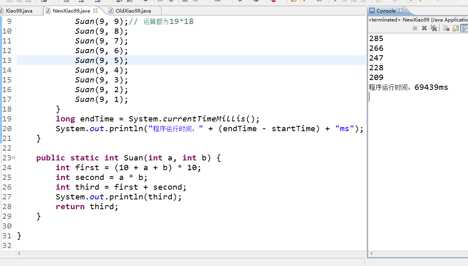Toggle Scroll Lock in the Console
This screenshot has height=266, width=468.
[x=455, y=28]
